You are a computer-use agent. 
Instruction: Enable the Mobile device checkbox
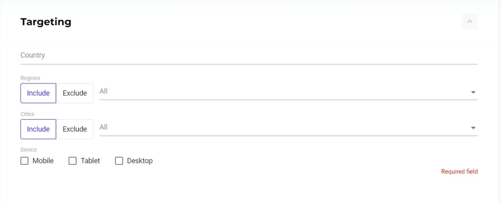24,161
